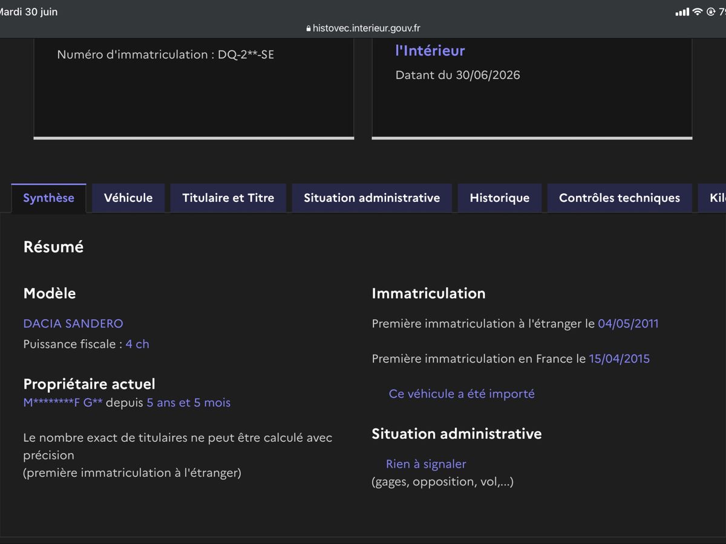The width and height of the screenshot is (726, 544).
Task: Click 'Rien à signaler' status text
Action: (426, 464)
